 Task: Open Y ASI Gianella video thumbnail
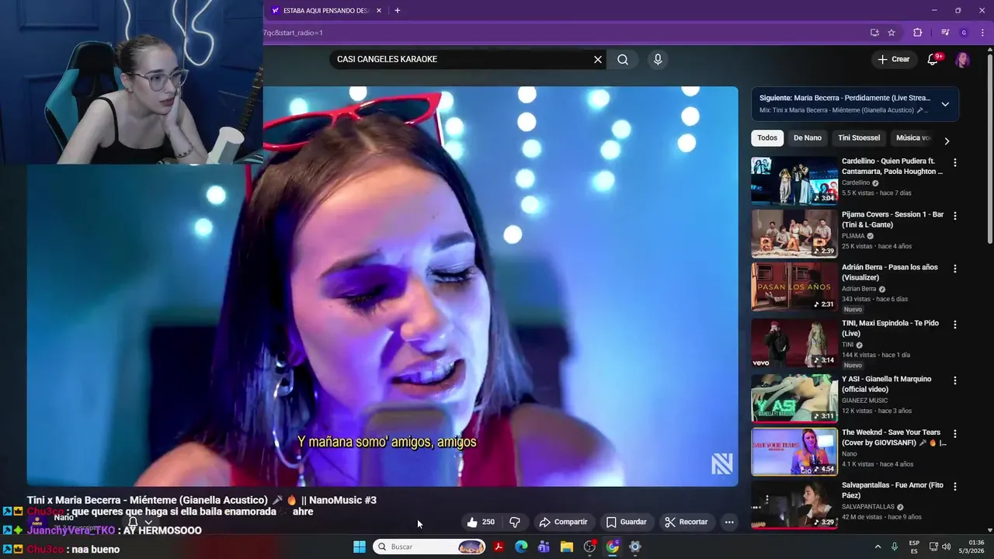click(794, 398)
